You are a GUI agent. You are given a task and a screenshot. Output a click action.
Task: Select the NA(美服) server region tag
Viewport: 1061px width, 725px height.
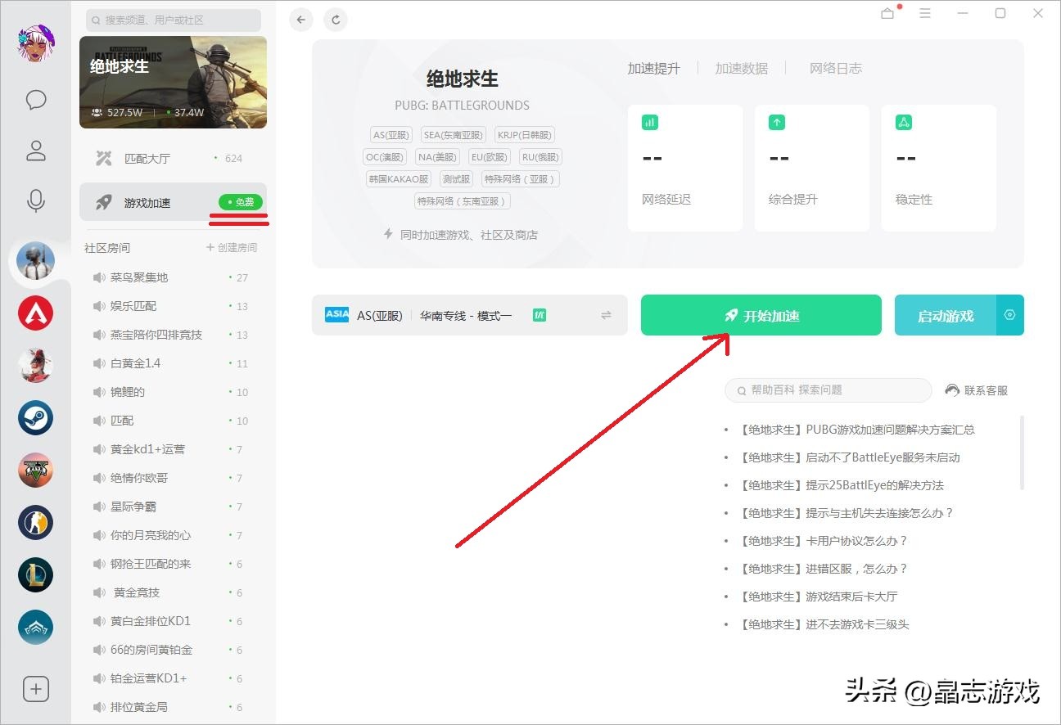436,156
